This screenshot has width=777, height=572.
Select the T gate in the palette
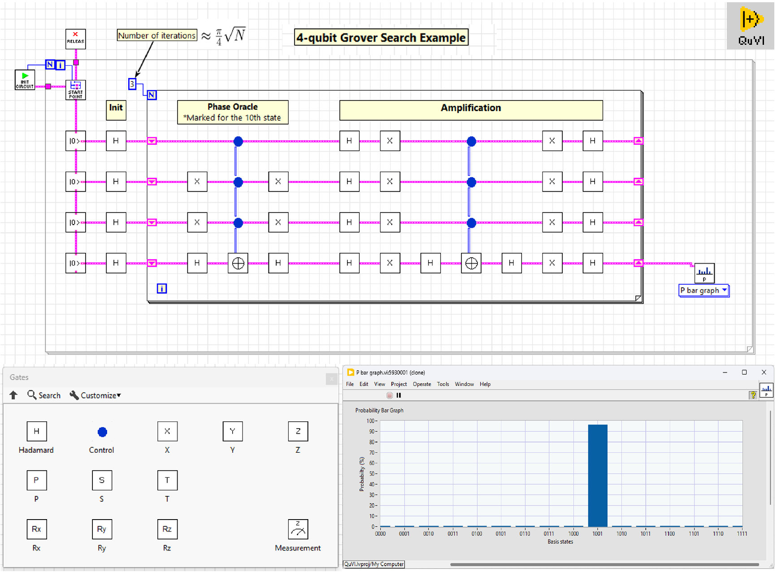pos(167,480)
